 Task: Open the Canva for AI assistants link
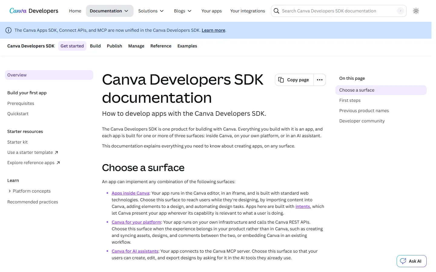tap(135, 251)
